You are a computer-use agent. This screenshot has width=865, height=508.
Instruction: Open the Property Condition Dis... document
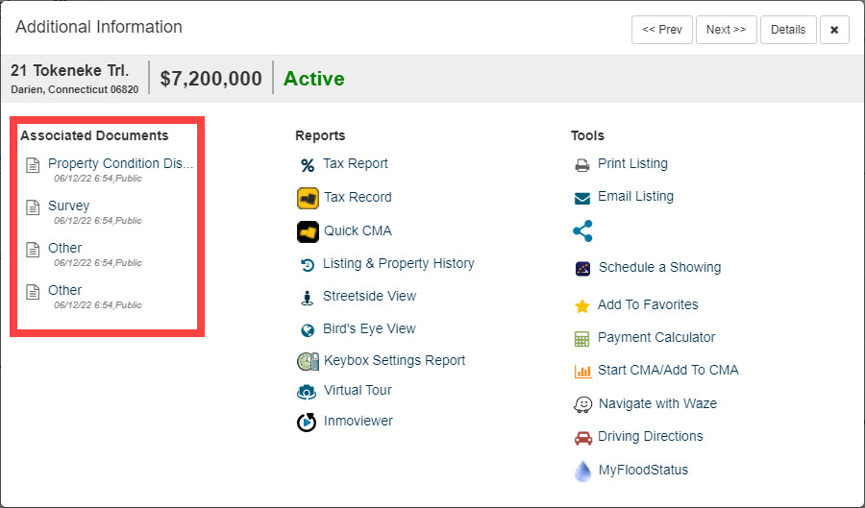point(121,163)
